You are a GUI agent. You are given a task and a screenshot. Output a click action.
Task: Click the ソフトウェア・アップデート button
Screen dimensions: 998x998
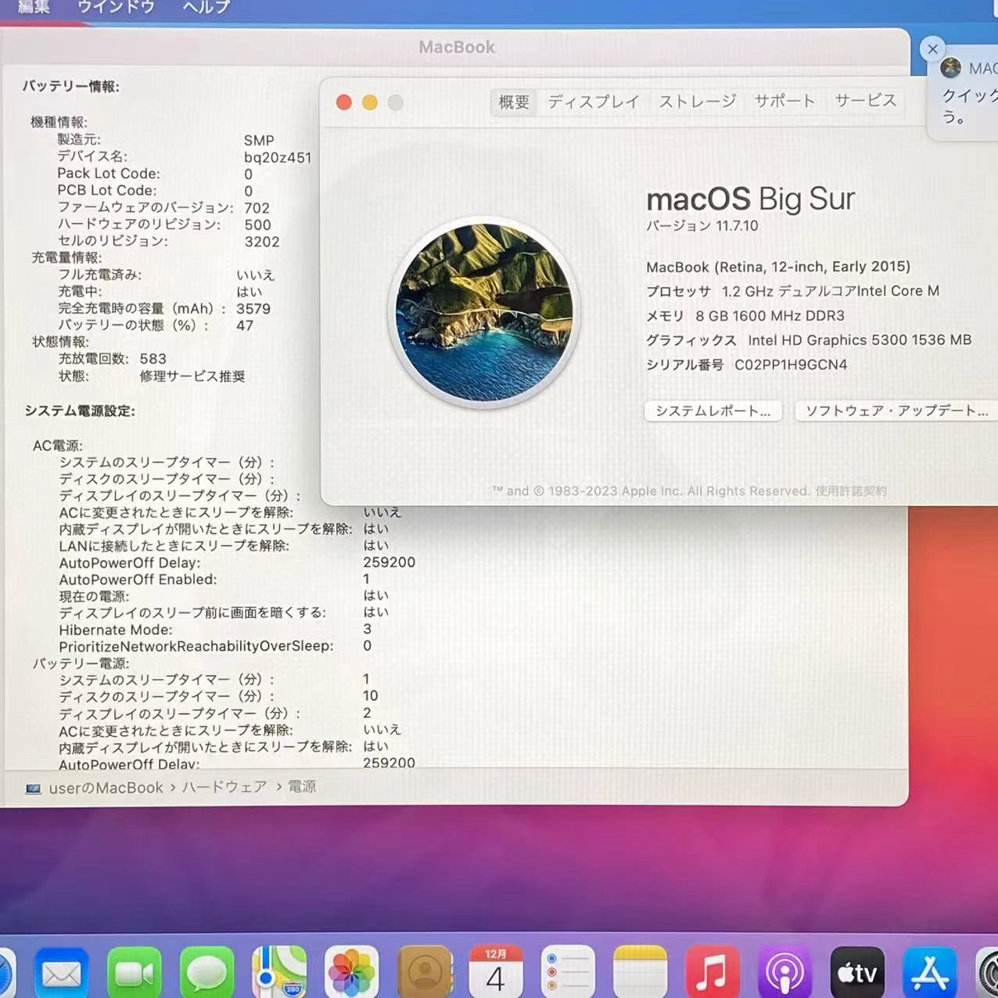point(895,411)
